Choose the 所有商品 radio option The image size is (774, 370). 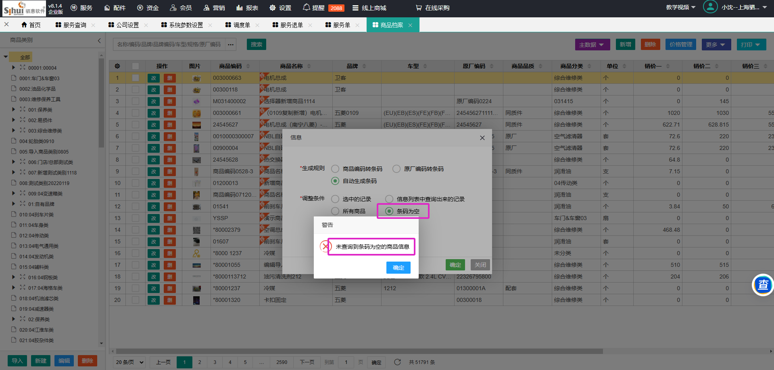point(335,211)
